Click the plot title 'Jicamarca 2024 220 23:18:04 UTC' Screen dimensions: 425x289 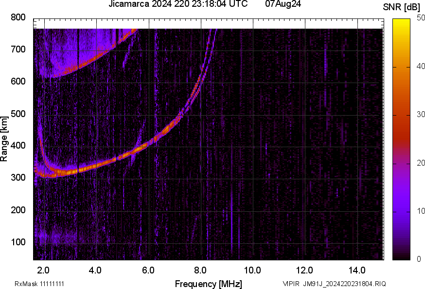178,4
